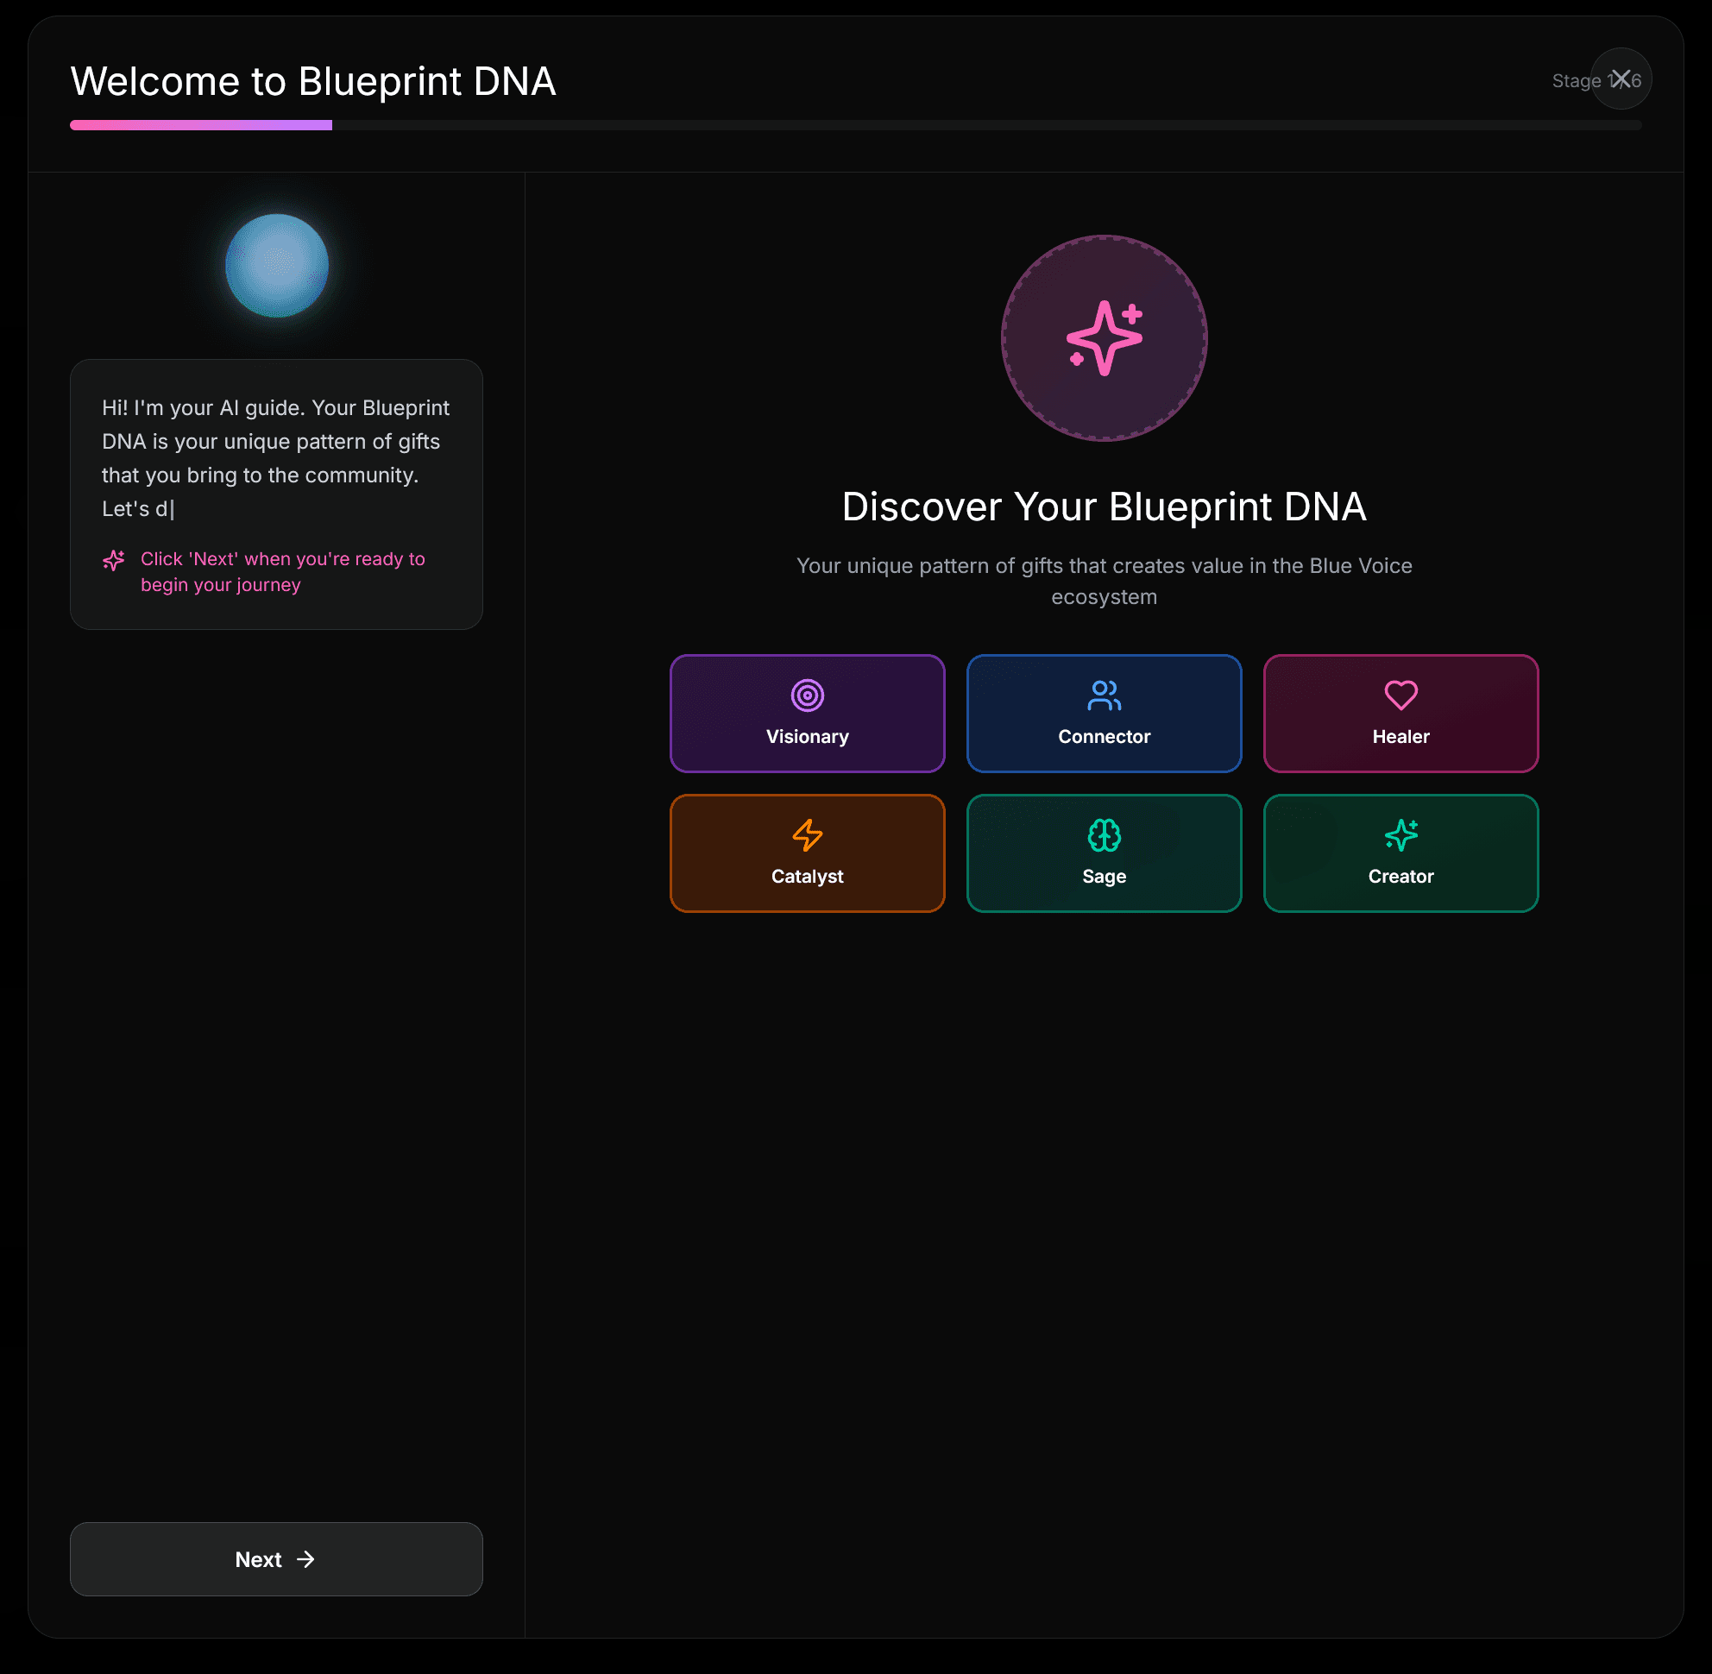Click the Sage brain icon

tap(1104, 835)
